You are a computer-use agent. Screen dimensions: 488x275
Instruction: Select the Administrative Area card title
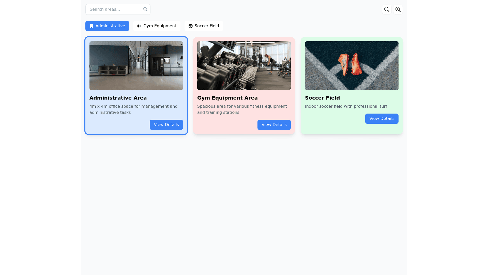coord(118,98)
